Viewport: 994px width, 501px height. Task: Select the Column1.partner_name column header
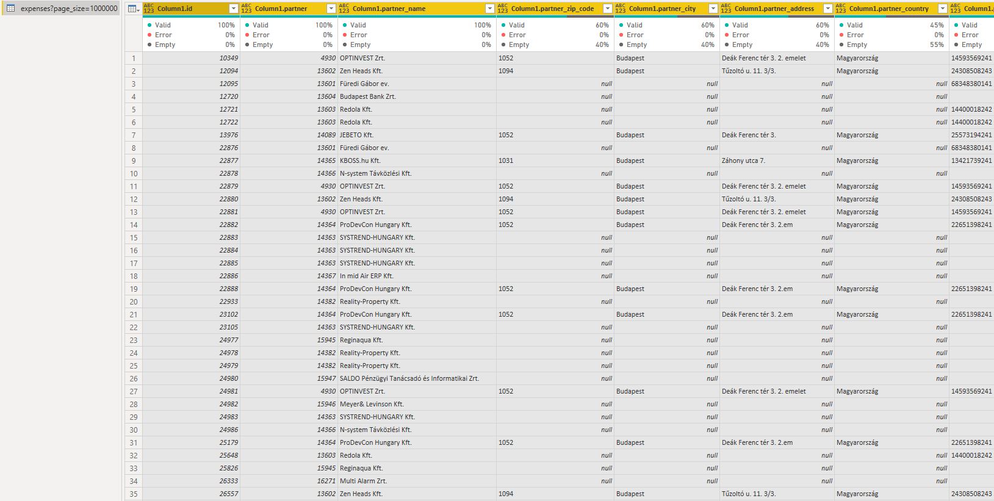coord(417,9)
